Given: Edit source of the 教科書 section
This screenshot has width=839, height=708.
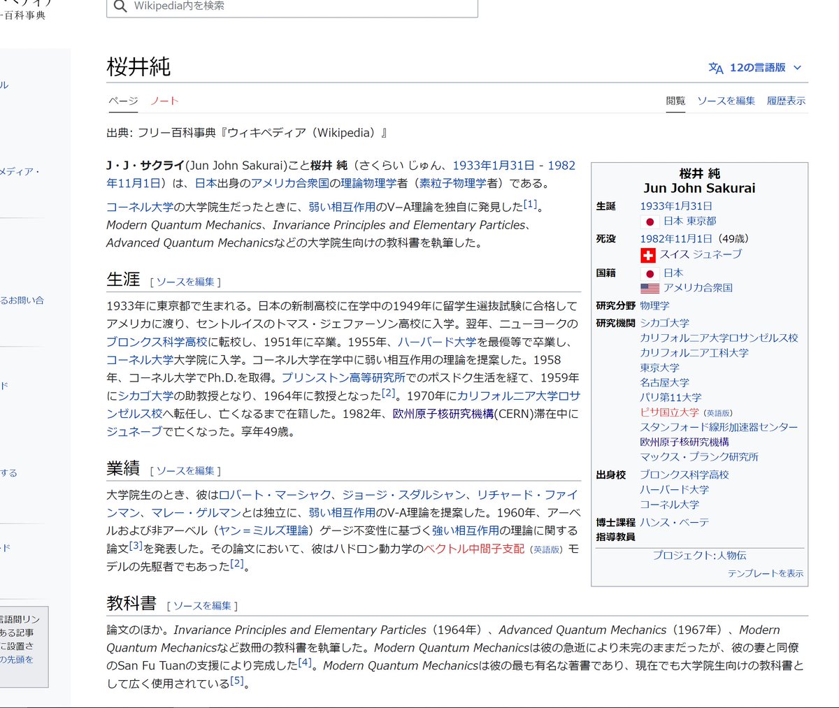Looking at the screenshot, I should point(202,606).
